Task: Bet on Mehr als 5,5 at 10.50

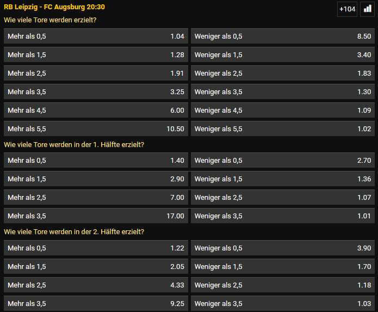Action: click(96, 129)
